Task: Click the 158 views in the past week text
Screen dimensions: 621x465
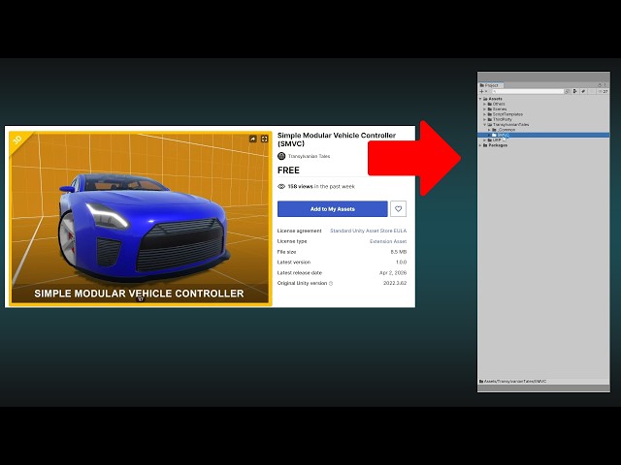Action: (321, 187)
